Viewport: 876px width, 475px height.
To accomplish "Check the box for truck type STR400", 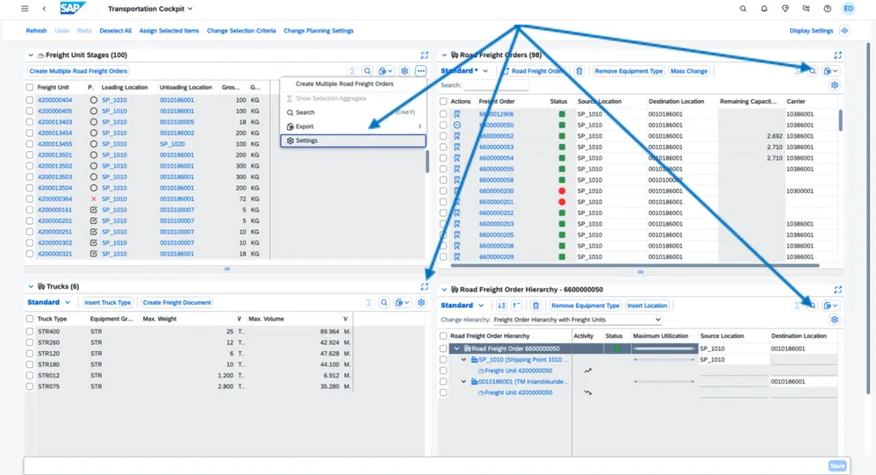I will point(30,331).
